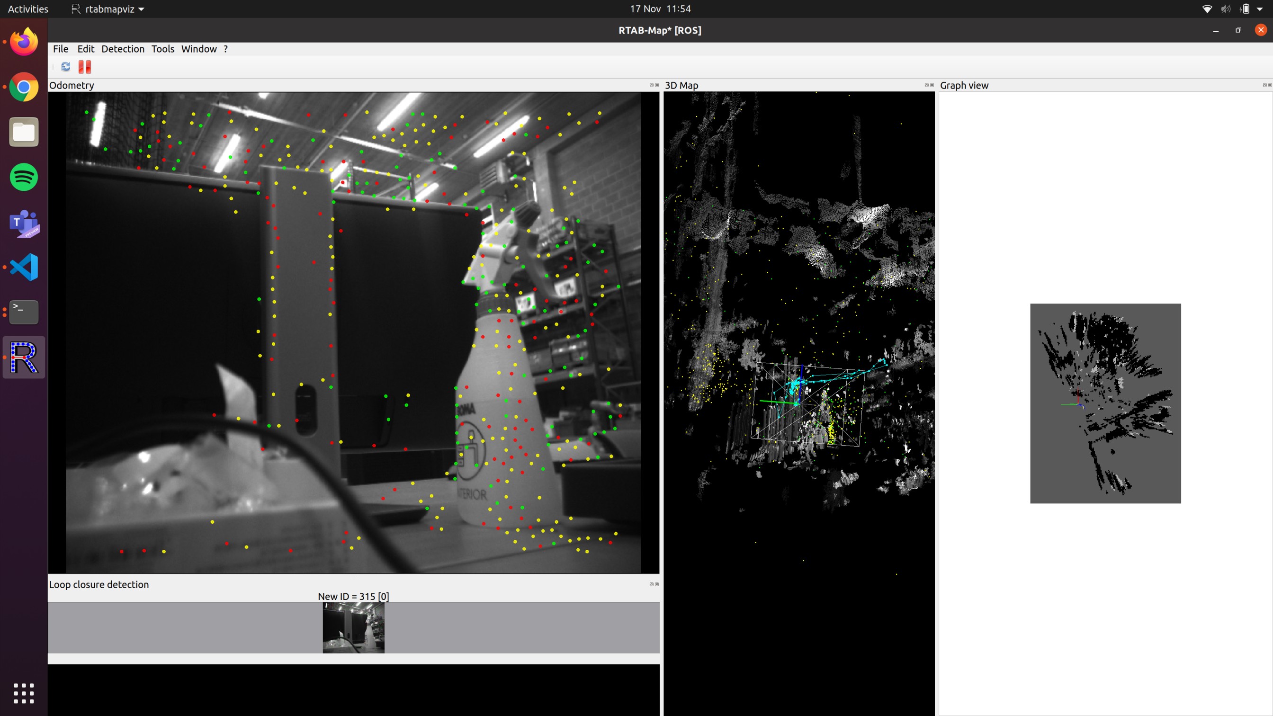Open the ? help menu
The image size is (1273, 716).
[x=225, y=49]
